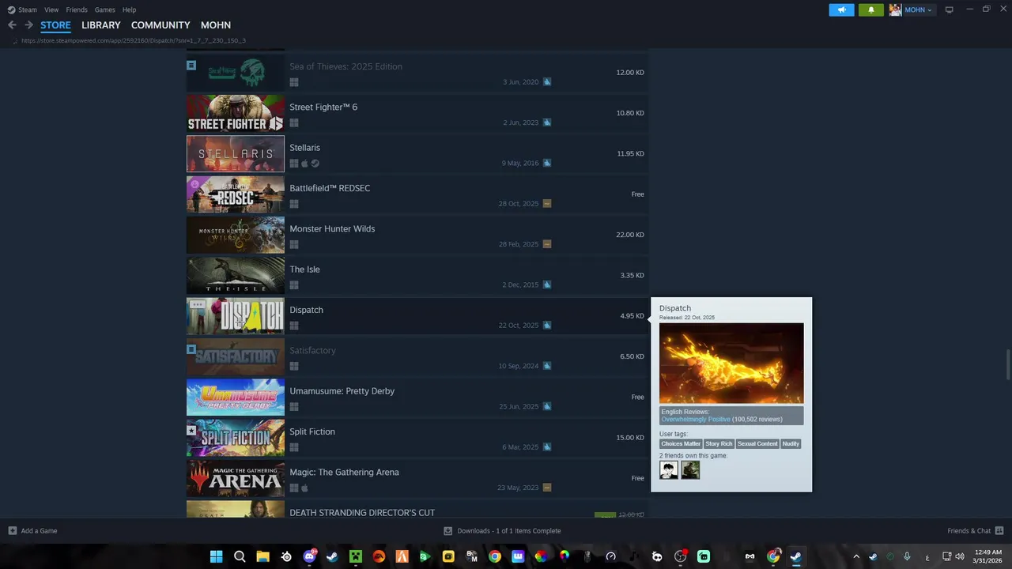Screen dimensions: 1012x569
Task: Click the first friend avatar in Dispatch tooltip
Action: click(669, 470)
